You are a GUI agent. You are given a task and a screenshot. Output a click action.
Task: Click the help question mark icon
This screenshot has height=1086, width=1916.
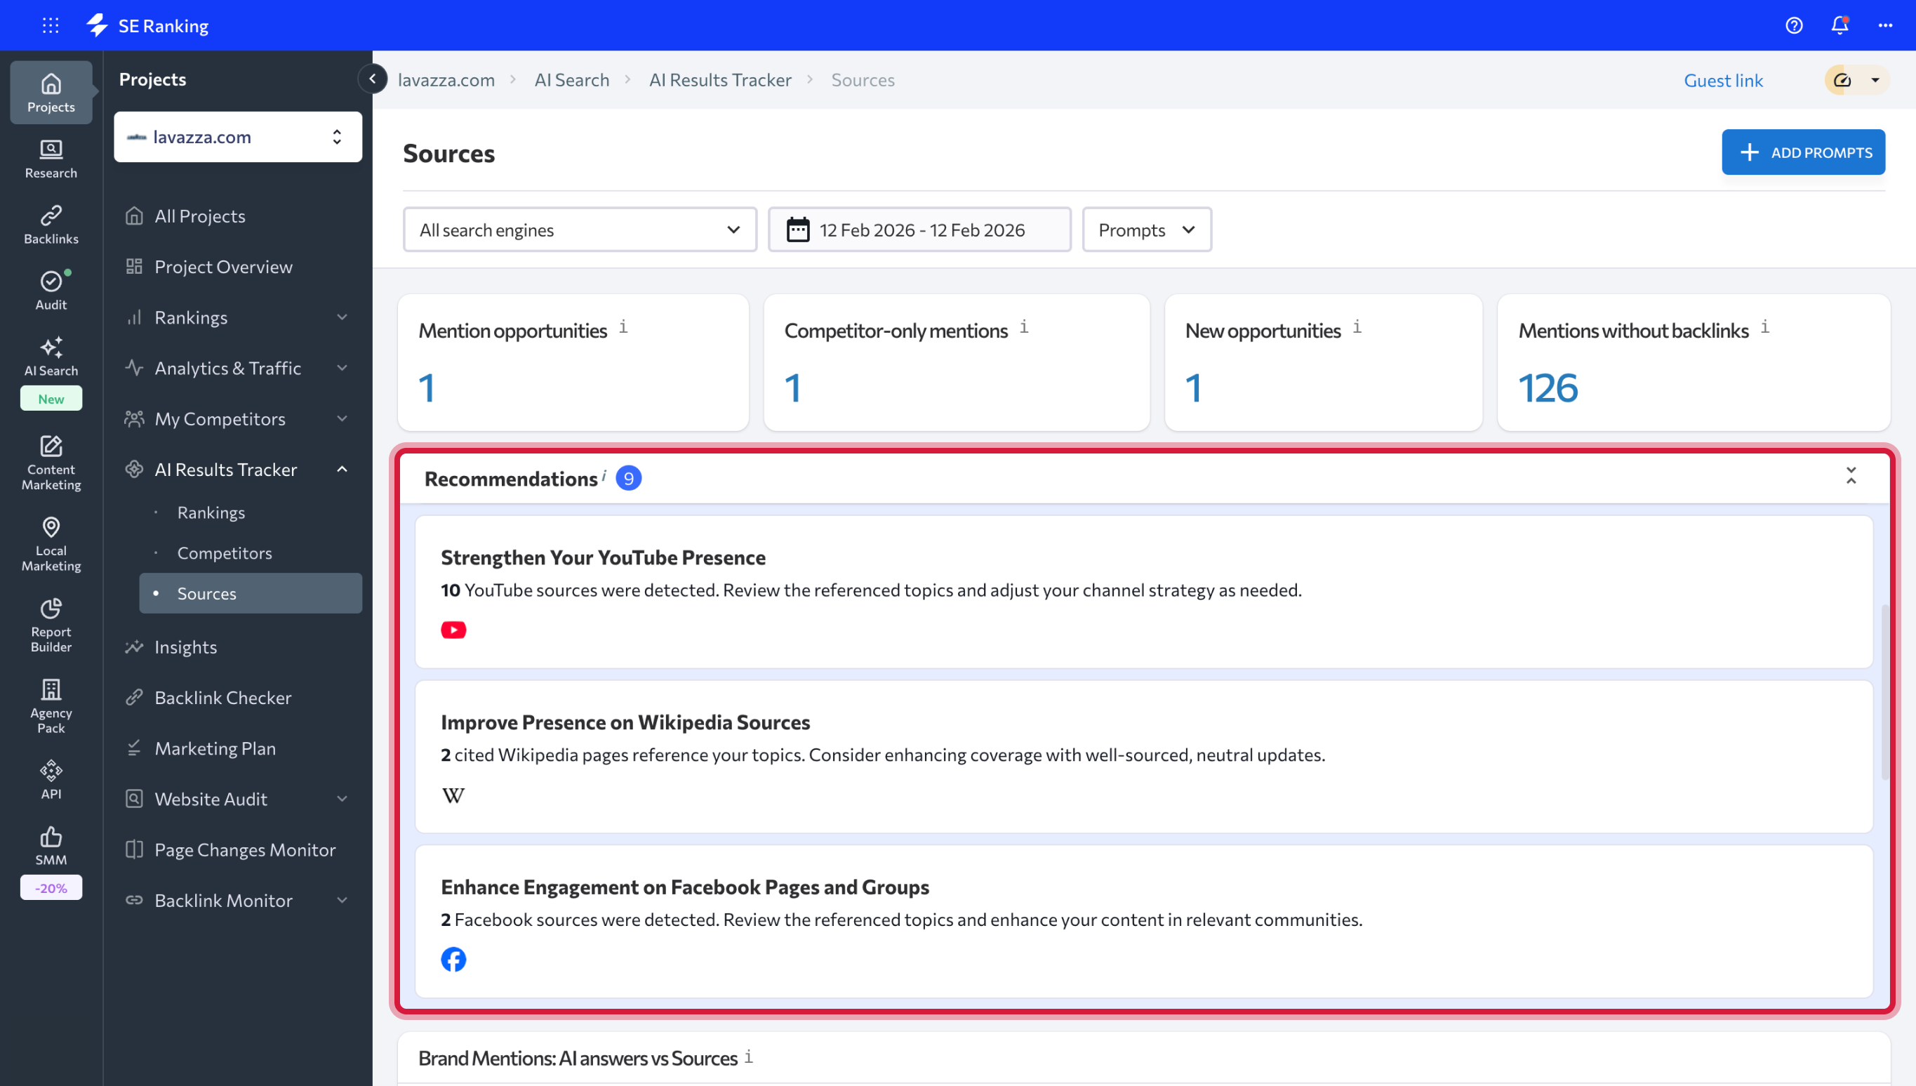pyautogui.click(x=1794, y=25)
